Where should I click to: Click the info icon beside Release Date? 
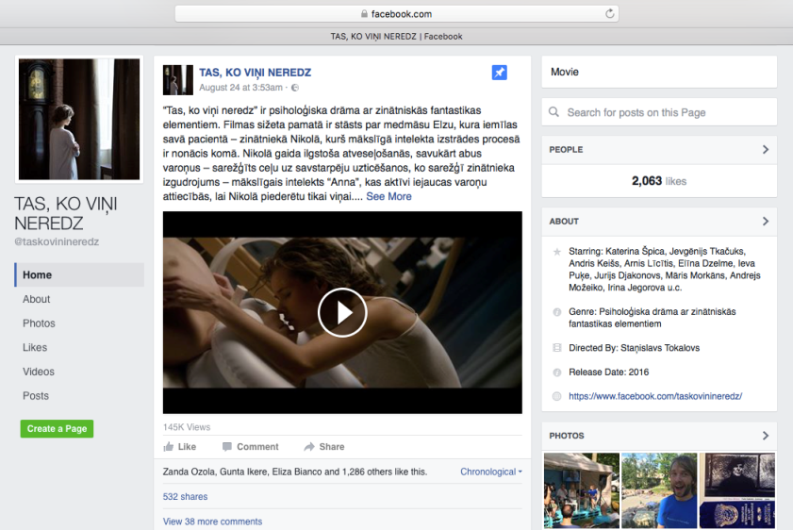(557, 373)
